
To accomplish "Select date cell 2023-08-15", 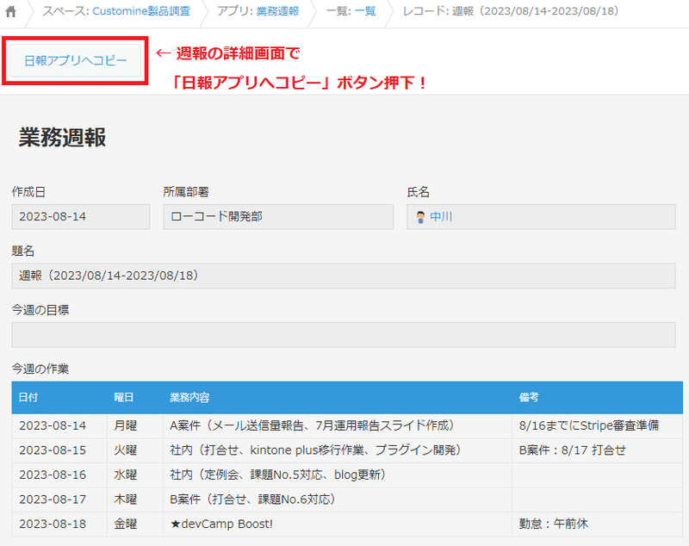I will tap(59, 450).
